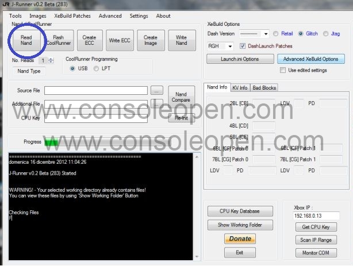Click the Get CPU Key button

pos(316,227)
